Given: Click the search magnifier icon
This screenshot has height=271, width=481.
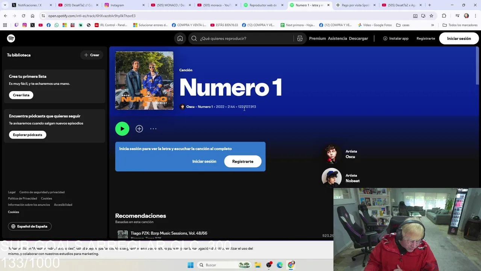Looking at the screenshot, I should [x=194, y=38].
